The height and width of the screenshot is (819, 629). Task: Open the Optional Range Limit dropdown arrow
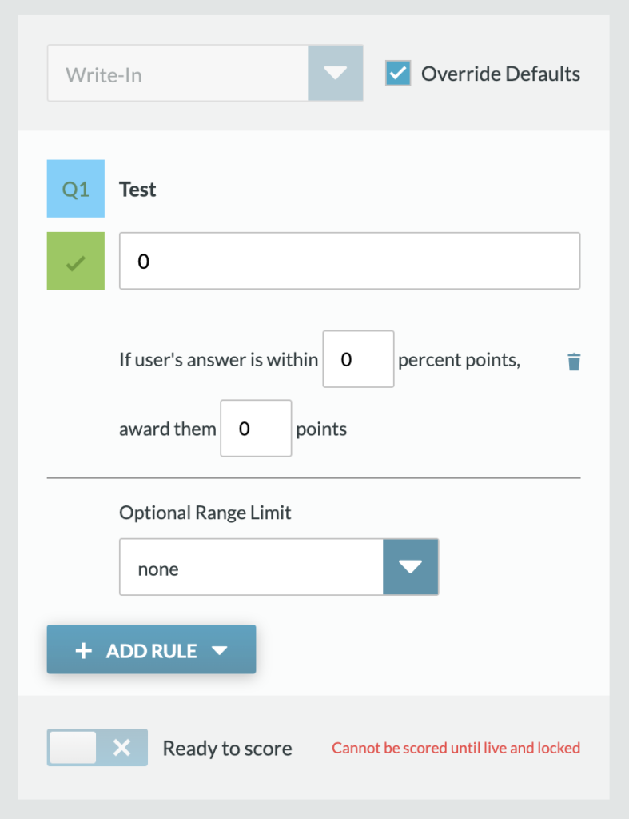tap(411, 568)
